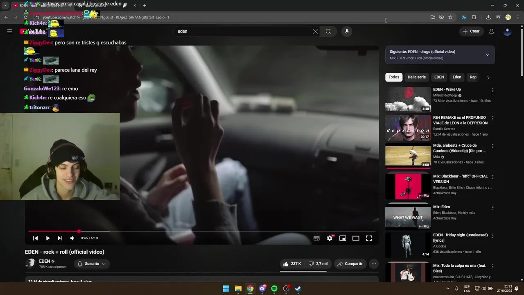
Task: Open EDEN - Wake Up video thumbnail
Action: point(408,99)
